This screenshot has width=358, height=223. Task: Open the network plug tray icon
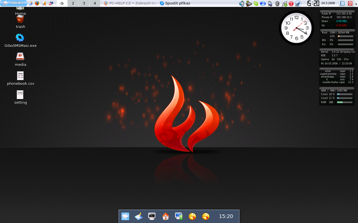coord(284,4)
